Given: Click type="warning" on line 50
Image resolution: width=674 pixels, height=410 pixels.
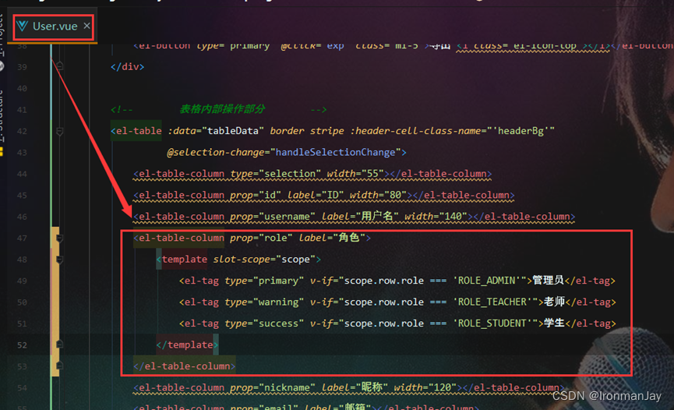Looking at the screenshot, I should click(264, 302).
